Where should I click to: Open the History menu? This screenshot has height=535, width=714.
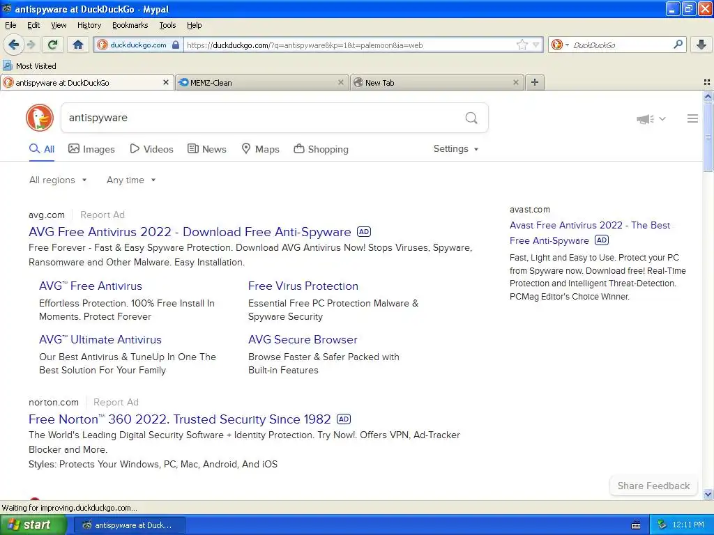point(89,25)
